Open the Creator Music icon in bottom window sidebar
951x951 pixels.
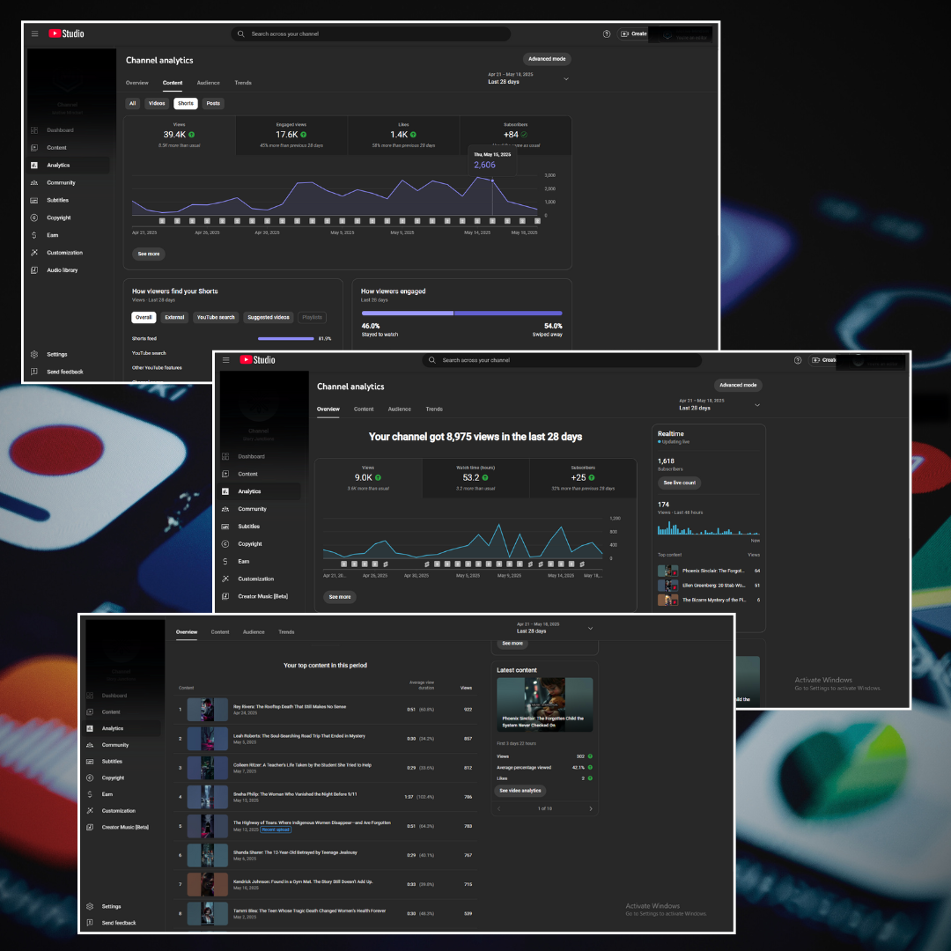[x=90, y=827]
